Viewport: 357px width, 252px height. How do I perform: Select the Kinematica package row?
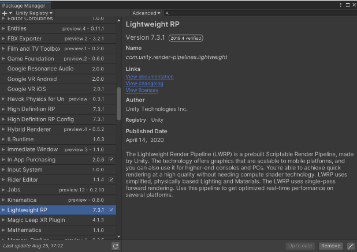pyautogui.click(x=58, y=200)
